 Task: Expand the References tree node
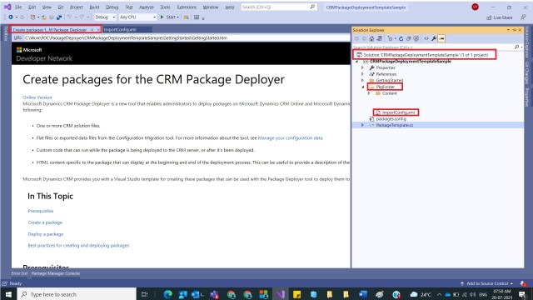point(362,74)
